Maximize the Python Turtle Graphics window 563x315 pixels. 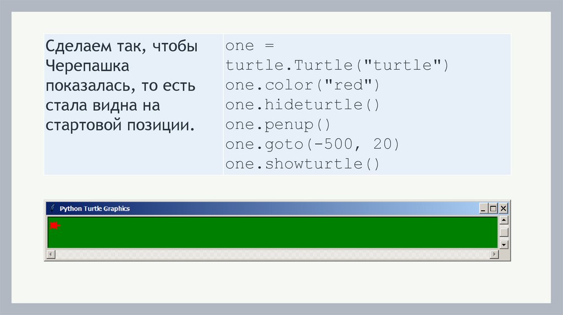493,209
